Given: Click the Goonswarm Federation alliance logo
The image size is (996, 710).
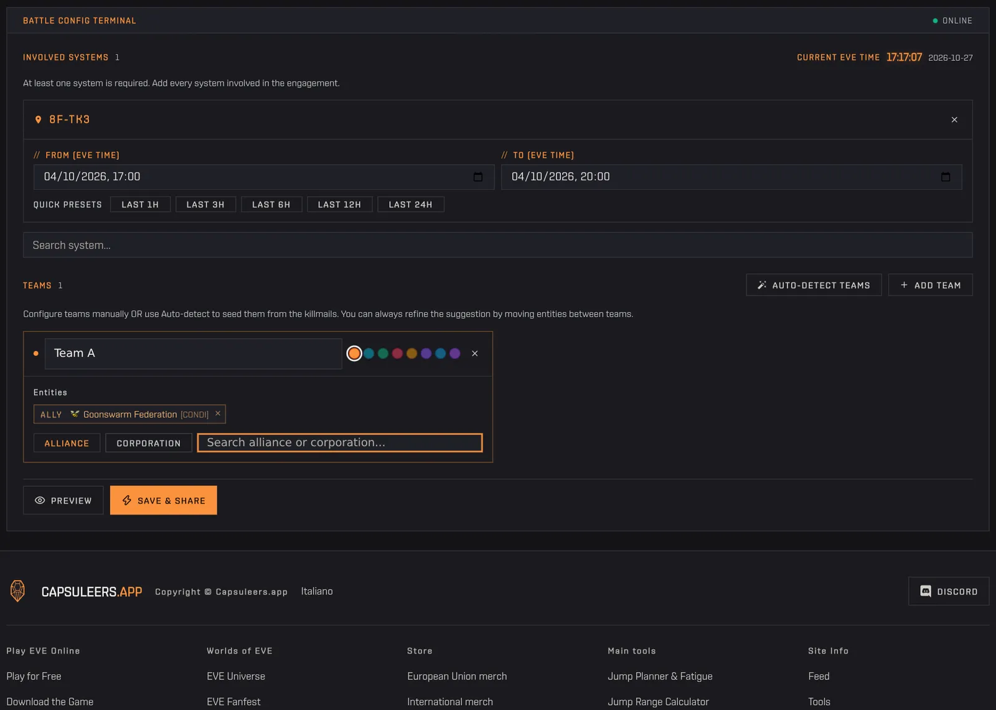Looking at the screenshot, I should [x=75, y=414].
